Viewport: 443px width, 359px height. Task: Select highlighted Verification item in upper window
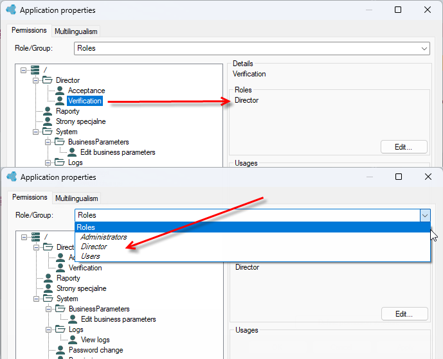tap(85, 101)
